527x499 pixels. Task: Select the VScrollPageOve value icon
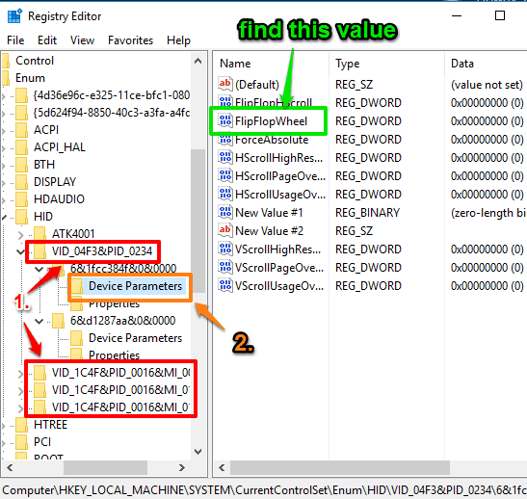pos(224,267)
